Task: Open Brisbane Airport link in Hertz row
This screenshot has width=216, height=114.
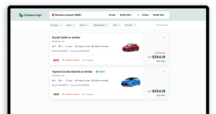Action: tap(72, 94)
